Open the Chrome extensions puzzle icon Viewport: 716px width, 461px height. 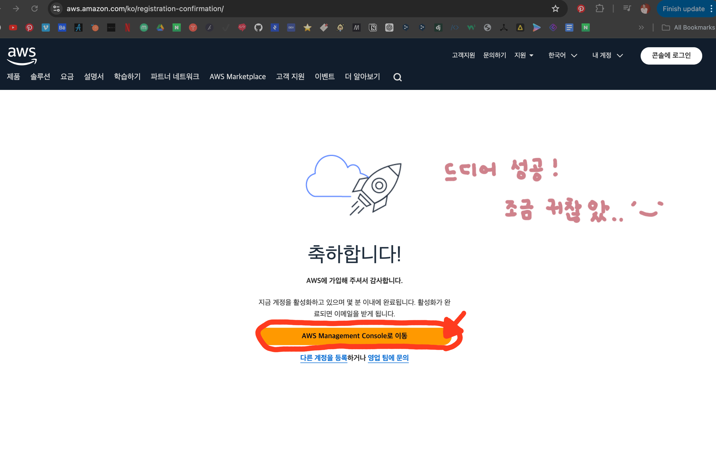[600, 9]
